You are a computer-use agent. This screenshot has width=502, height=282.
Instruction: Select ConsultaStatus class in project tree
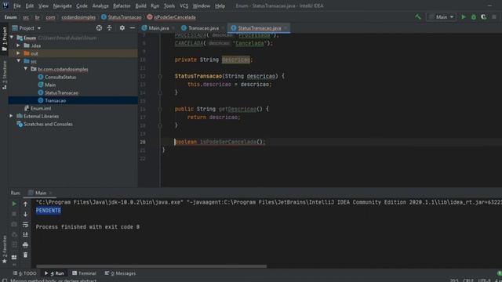[60, 77]
